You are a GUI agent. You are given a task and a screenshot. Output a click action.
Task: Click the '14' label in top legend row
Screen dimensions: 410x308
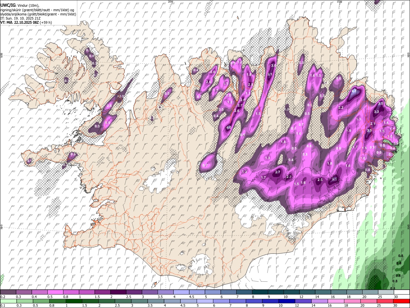pos(317,297)
